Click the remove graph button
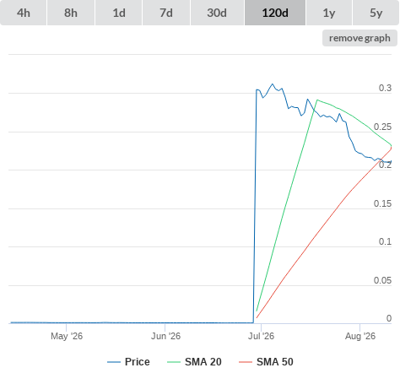400x384 pixels. tap(359, 38)
